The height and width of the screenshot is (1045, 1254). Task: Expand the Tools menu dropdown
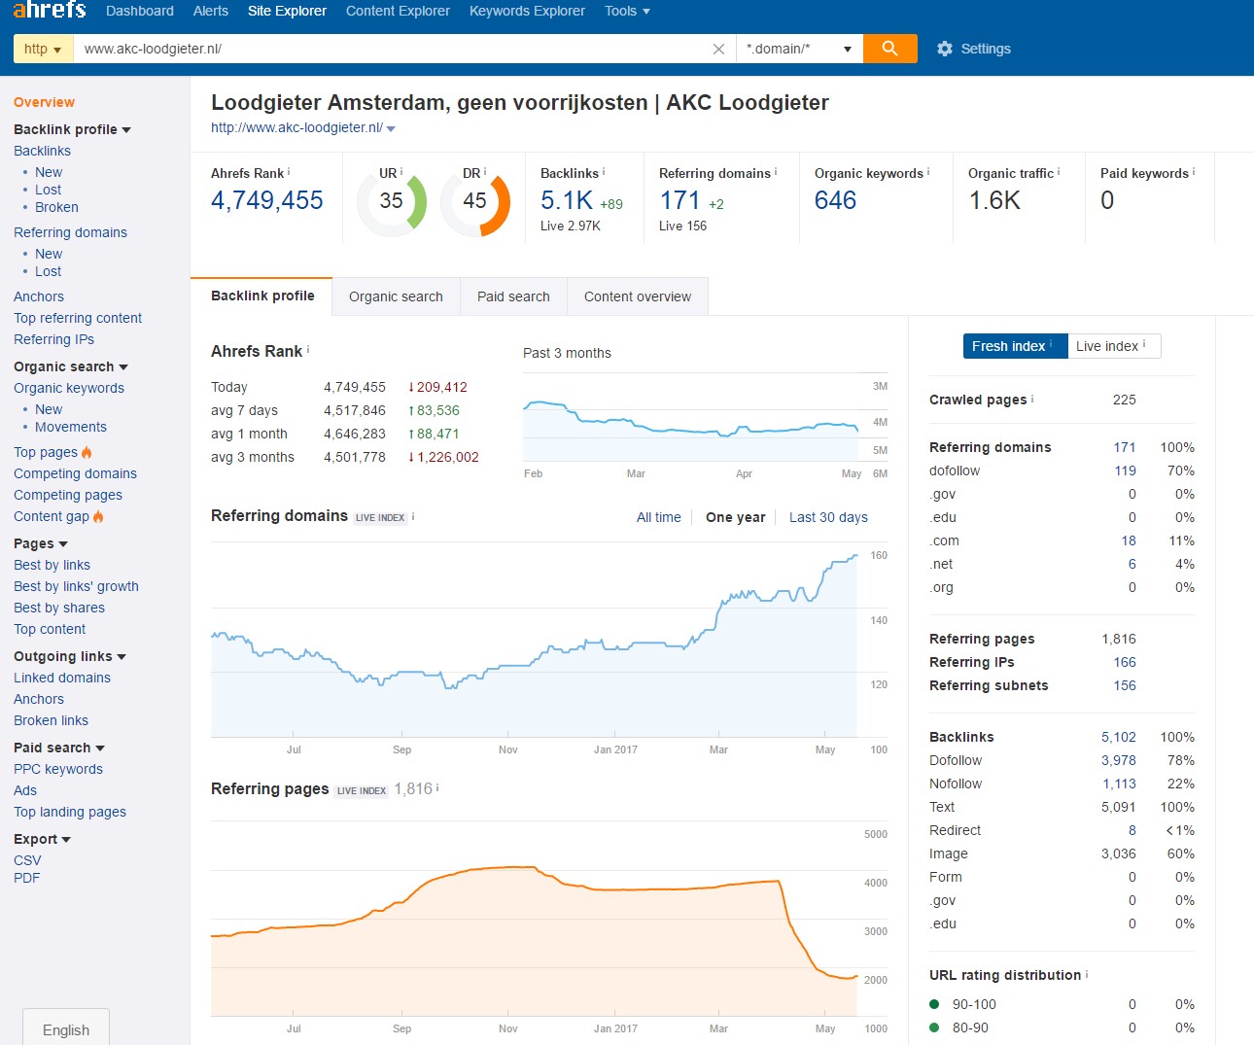click(x=627, y=11)
